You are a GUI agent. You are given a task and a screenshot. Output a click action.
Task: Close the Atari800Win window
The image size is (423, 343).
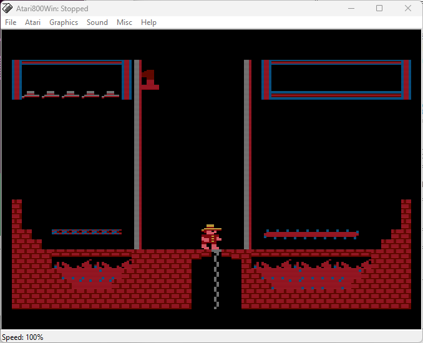(408, 8)
